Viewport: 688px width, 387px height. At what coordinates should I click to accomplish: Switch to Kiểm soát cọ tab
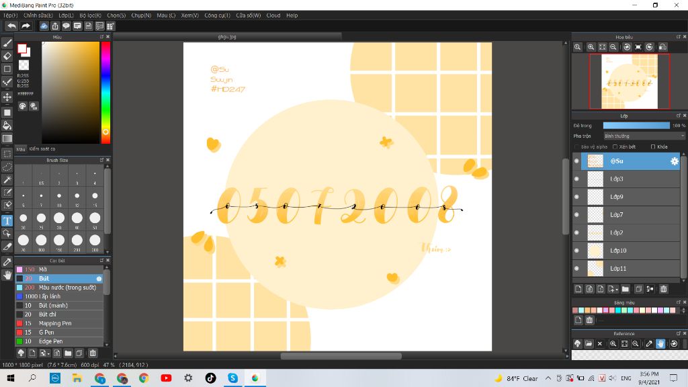coord(42,149)
